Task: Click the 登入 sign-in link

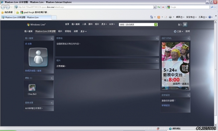Action: pos(180,25)
